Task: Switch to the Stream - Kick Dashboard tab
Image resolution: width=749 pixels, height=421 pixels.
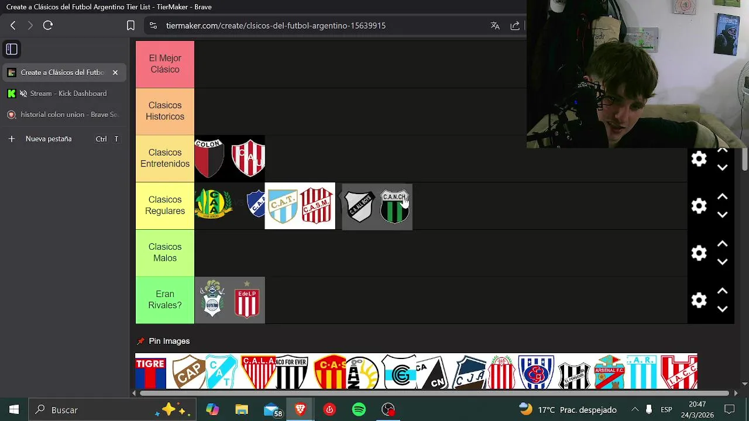Action: (63, 94)
